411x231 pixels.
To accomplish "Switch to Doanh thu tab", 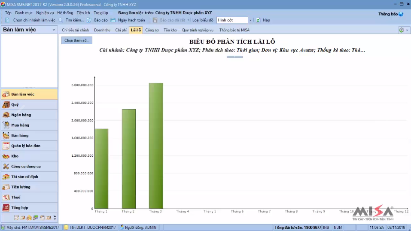I will pos(102,30).
